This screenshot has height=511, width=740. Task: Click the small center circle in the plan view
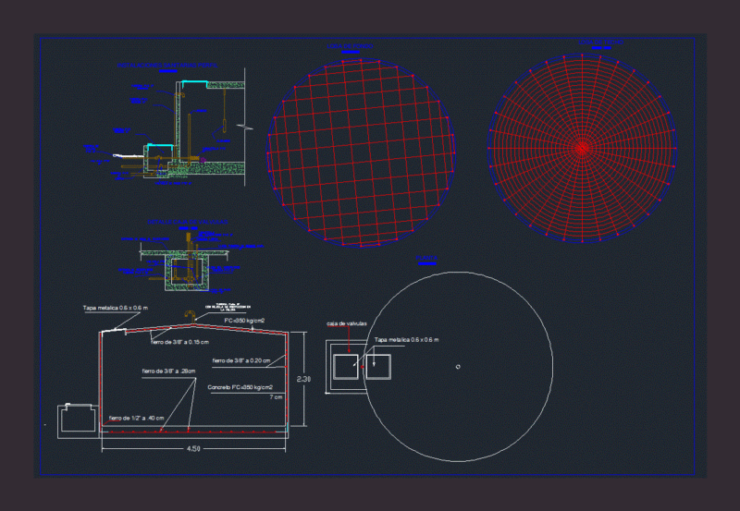click(x=458, y=366)
